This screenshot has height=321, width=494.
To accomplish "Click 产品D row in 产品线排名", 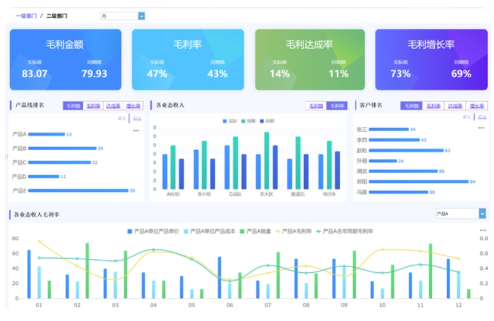I will point(39,177).
